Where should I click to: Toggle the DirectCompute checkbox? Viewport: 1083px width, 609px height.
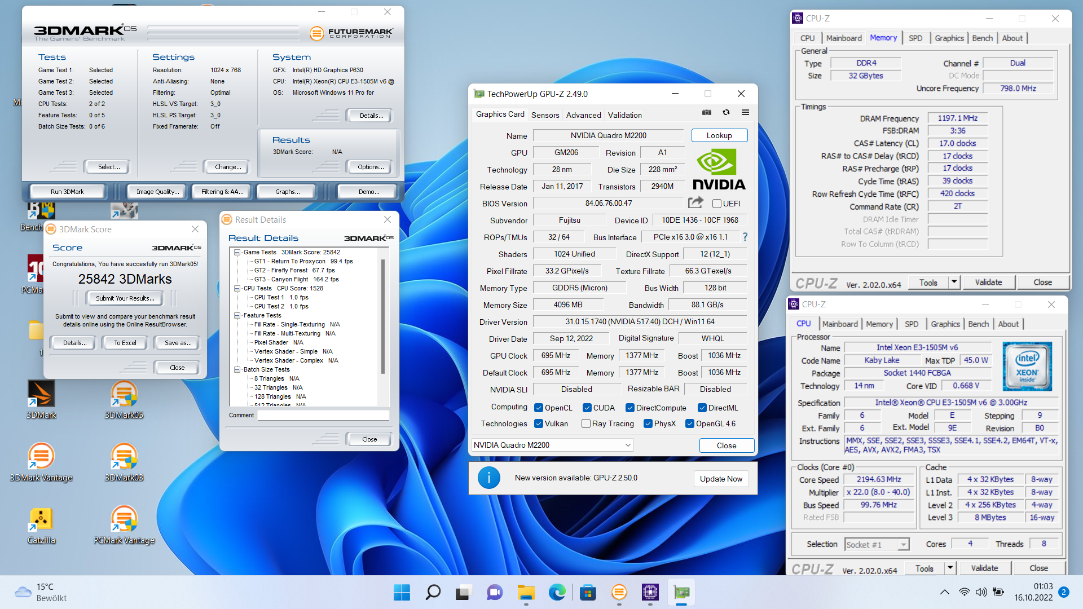(x=630, y=408)
